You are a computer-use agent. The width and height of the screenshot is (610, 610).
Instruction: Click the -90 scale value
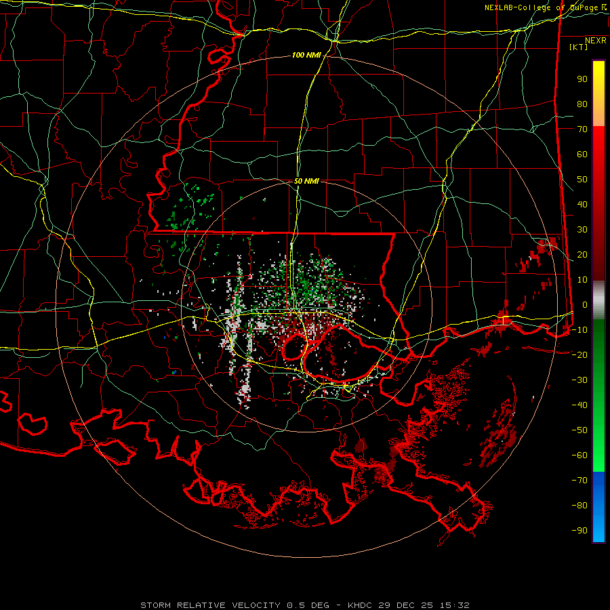[579, 531]
